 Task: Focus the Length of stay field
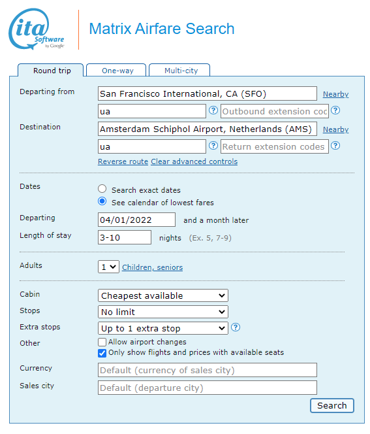125,237
